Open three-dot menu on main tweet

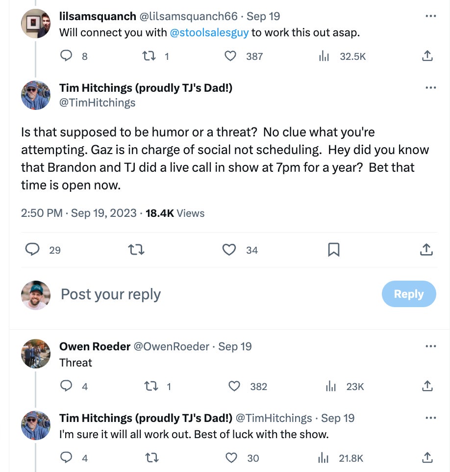tap(430, 88)
